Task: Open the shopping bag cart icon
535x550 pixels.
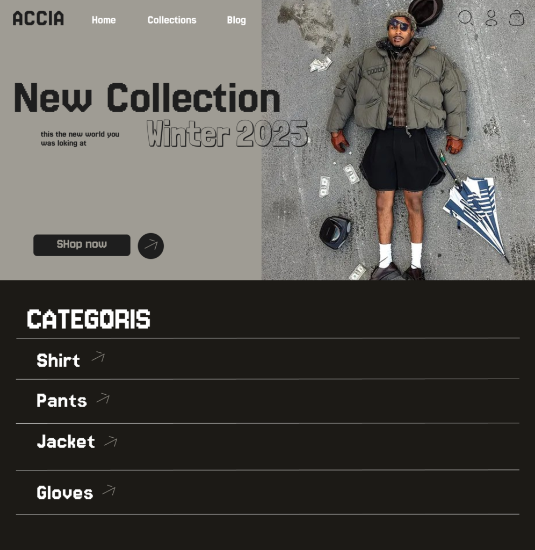Action: pyautogui.click(x=516, y=18)
